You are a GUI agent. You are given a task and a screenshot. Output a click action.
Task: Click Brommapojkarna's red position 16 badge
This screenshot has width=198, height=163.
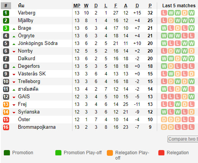(6, 127)
